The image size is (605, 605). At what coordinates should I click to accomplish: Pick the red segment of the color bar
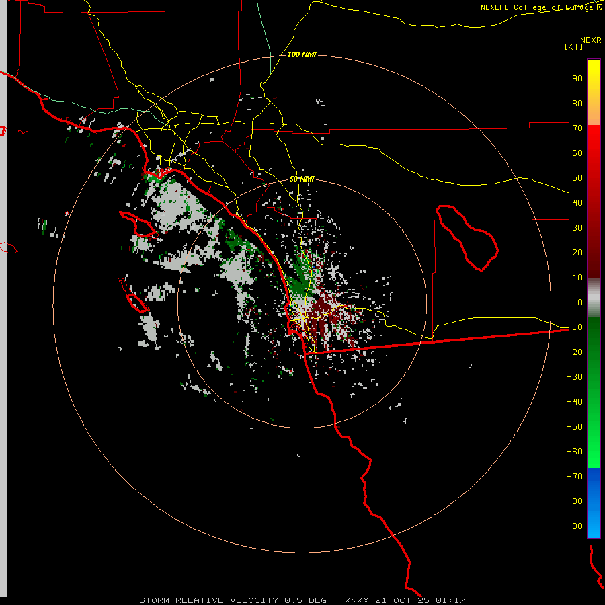(594, 202)
